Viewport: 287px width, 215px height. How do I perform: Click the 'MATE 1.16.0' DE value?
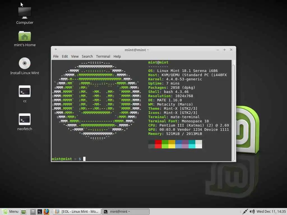(169, 100)
